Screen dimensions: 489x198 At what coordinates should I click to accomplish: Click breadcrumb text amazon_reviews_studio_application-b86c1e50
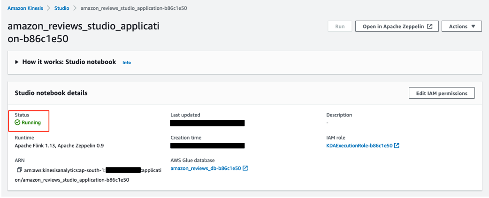(134, 8)
